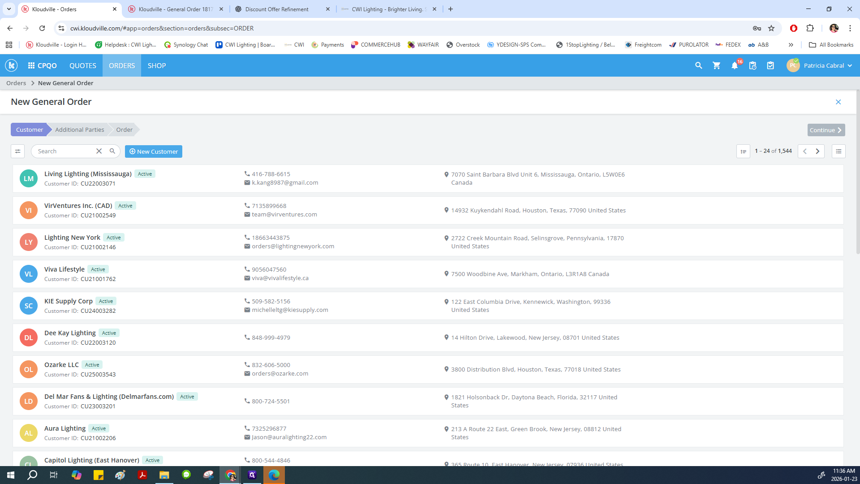
Task: Click the Orders breadcrumb link
Action: click(16, 83)
